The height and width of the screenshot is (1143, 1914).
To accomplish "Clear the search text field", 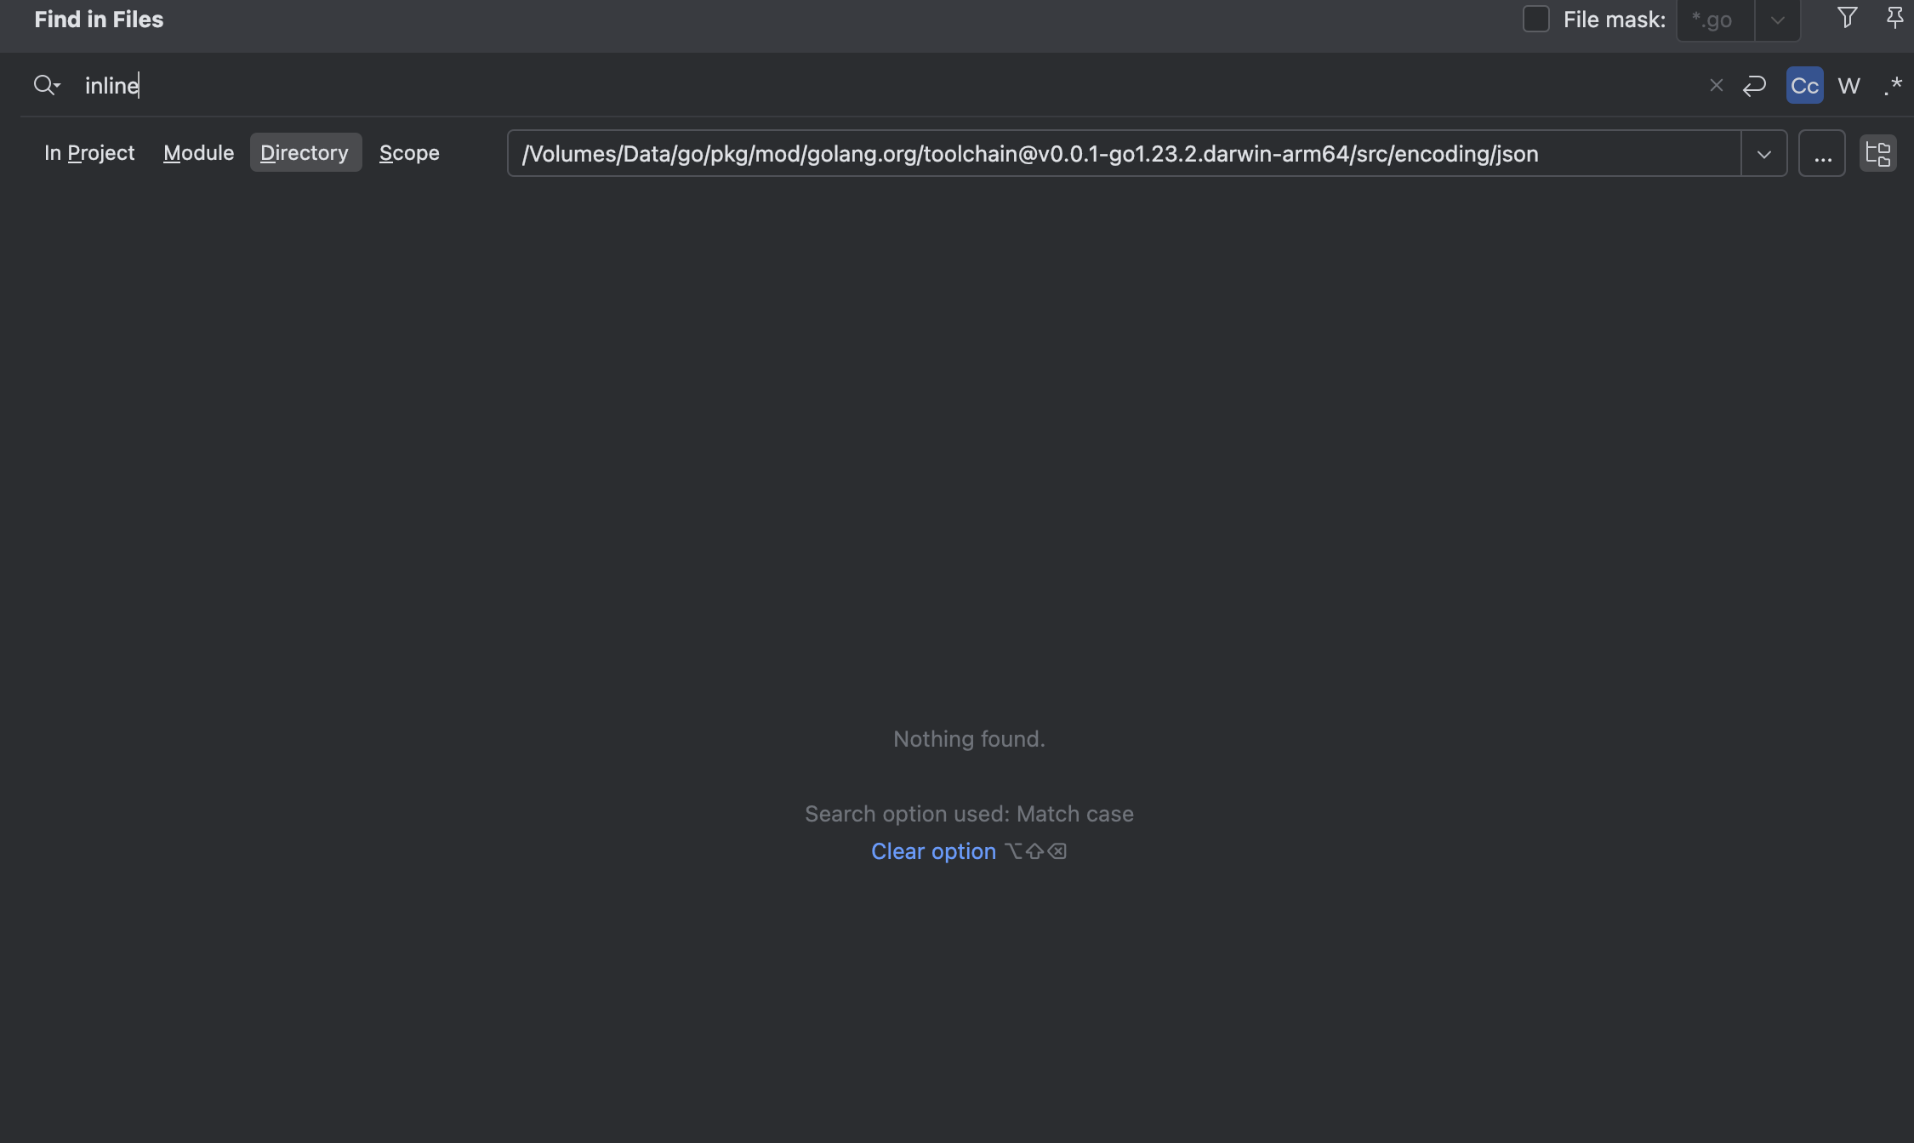I will [1716, 85].
